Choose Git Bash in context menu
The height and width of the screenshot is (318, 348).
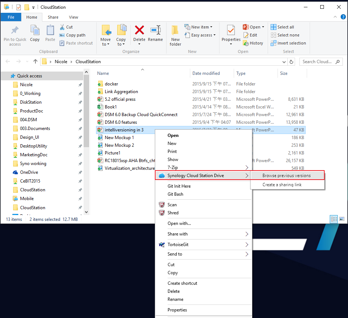(x=203, y=194)
